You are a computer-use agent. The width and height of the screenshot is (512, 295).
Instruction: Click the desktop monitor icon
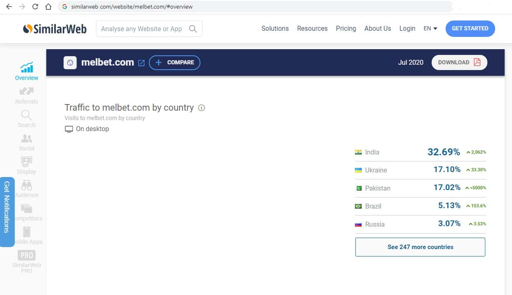[69, 129]
